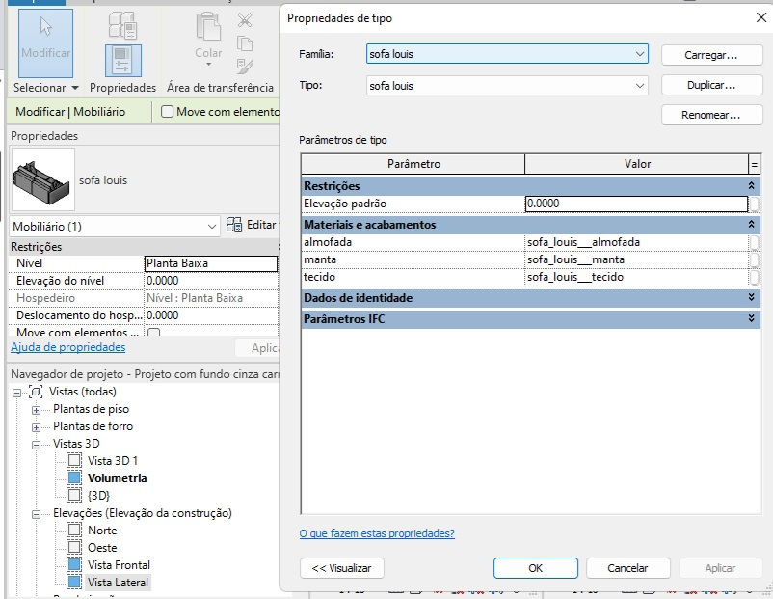Collapse the Restrições parameter group
The width and height of the screenshot is (773, 599).
tap(751, 185)
